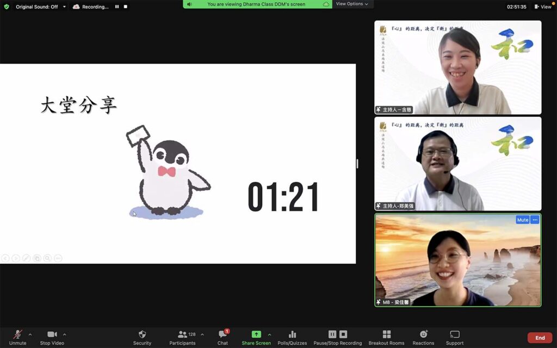Click the green Share Screen icon
This screenshot has width=557, height=348.
256,334
